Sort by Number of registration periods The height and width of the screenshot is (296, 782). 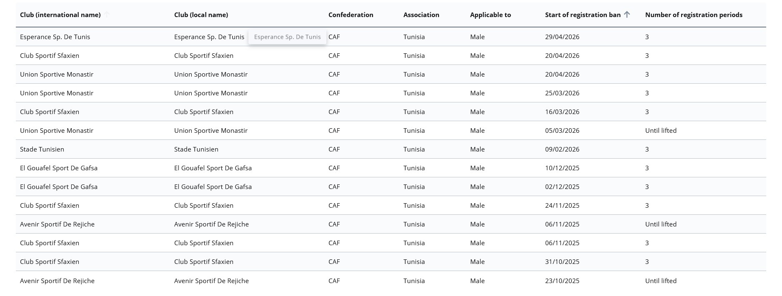click(694, 15)
